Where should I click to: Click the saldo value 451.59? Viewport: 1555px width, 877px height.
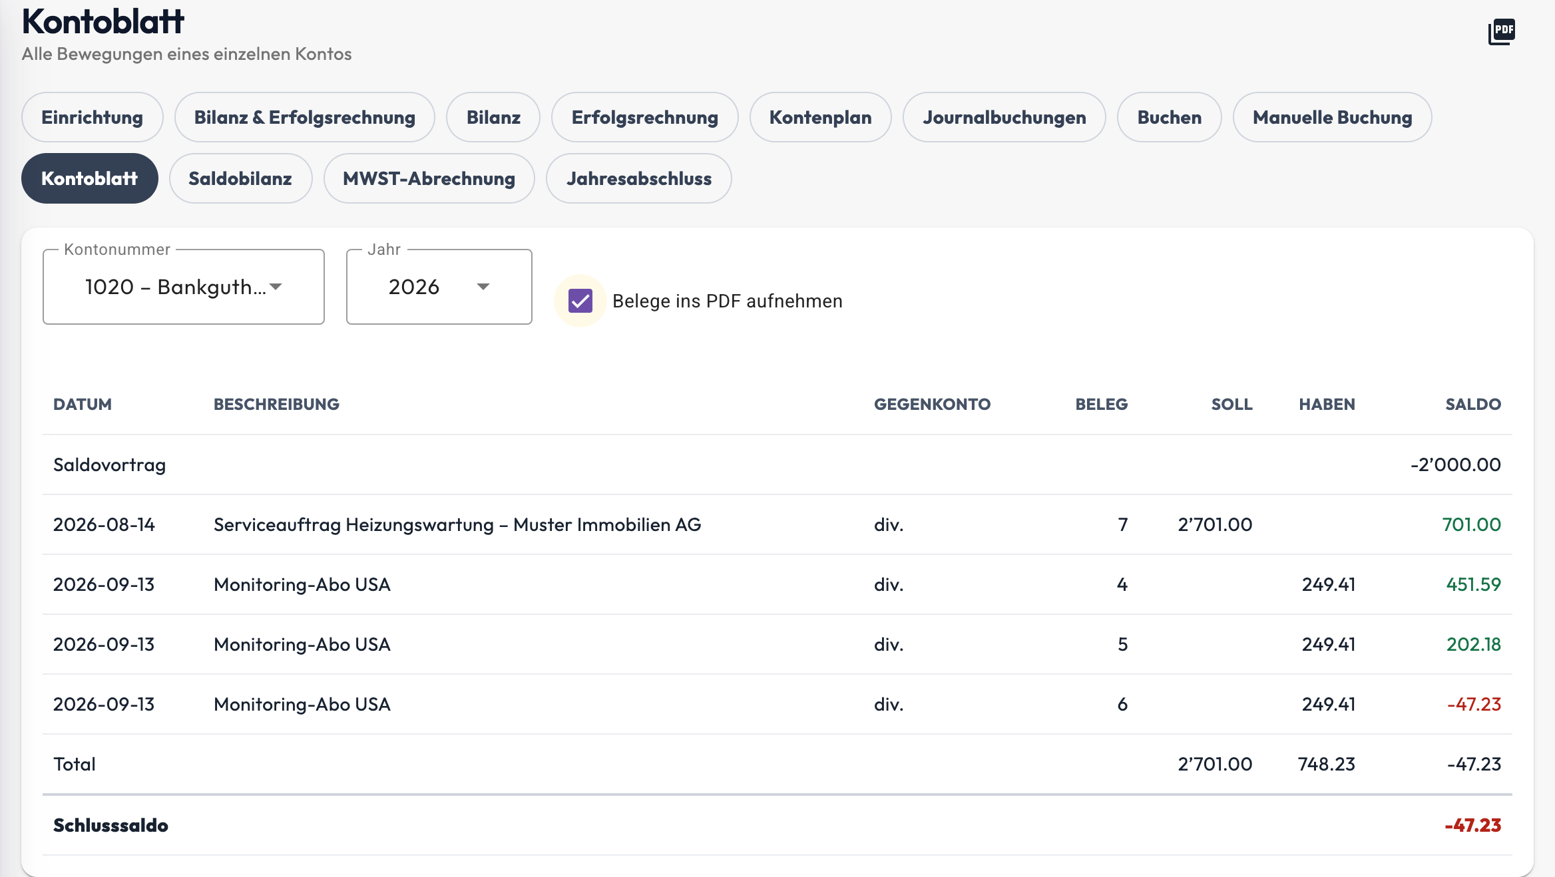coord(1474,584)
